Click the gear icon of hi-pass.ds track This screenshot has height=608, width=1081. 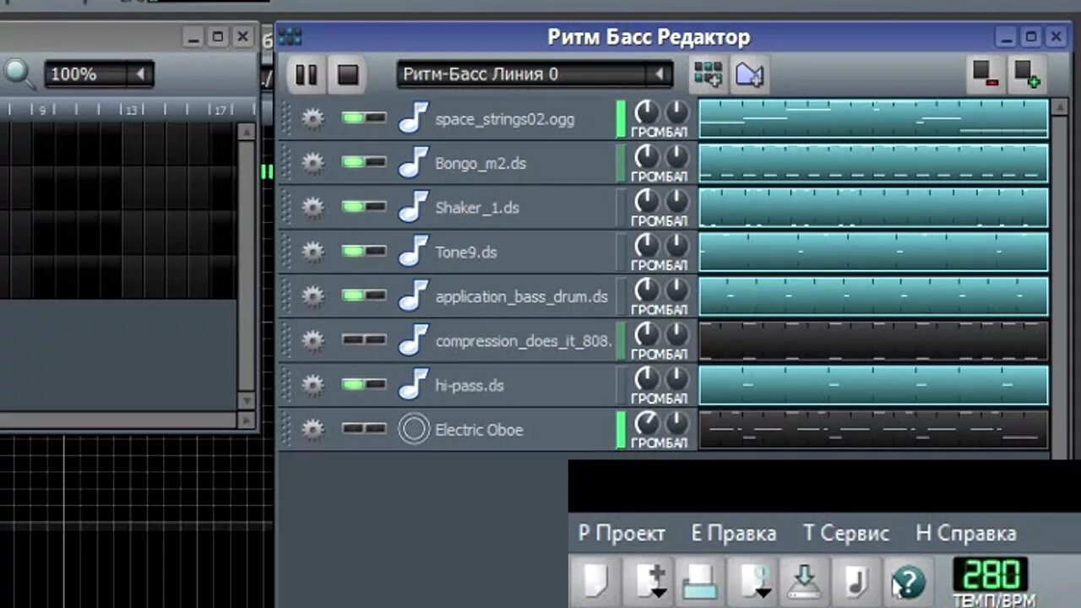(x=312, y=385)
